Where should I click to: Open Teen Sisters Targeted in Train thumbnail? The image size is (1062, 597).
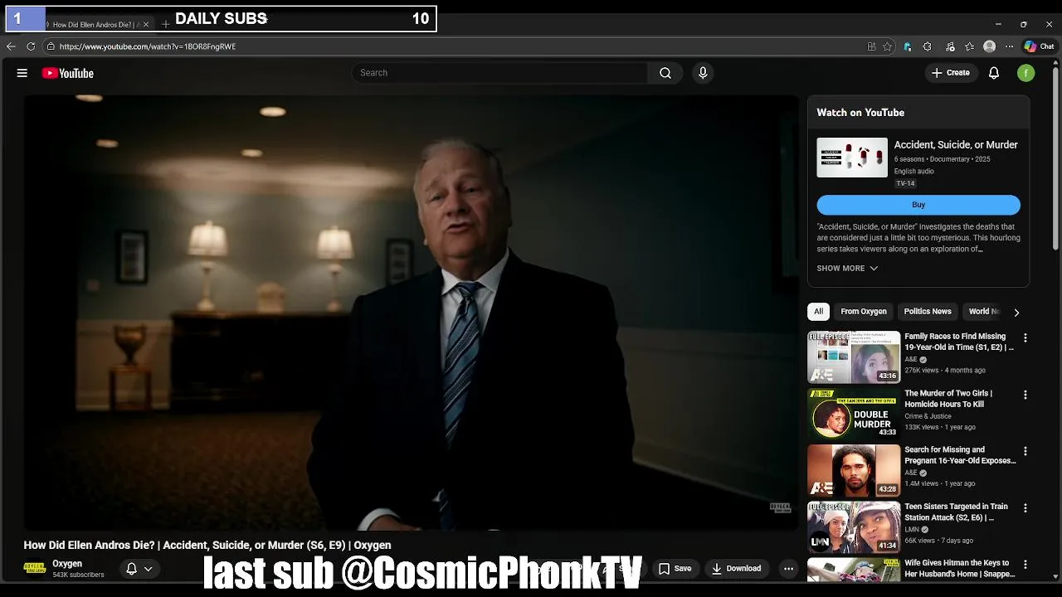tap(854, 526)
